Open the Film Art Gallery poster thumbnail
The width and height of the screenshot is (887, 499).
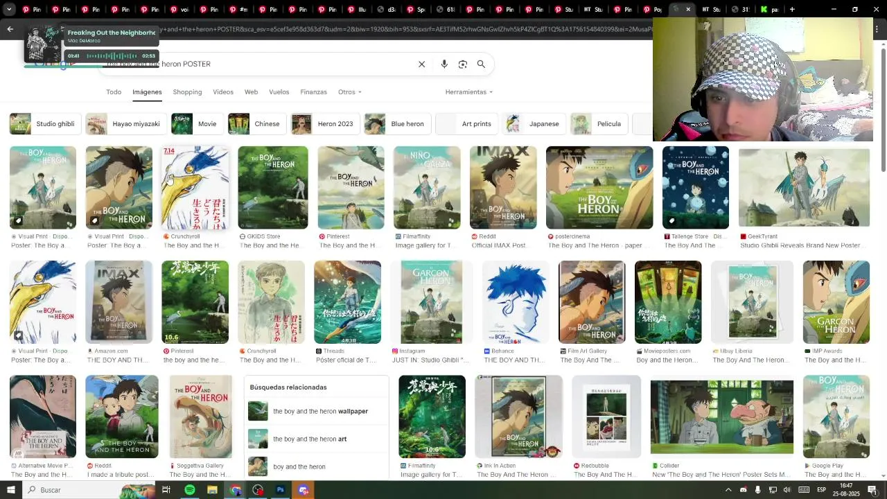592,302
